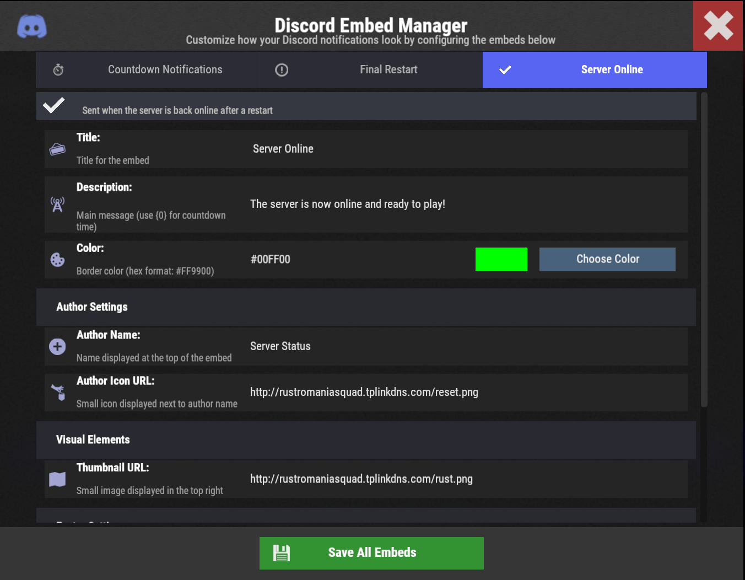Click the palette icon next to Color
Image resolution: width=745 pixels, height=580 pixels.
tap(57, 260)
